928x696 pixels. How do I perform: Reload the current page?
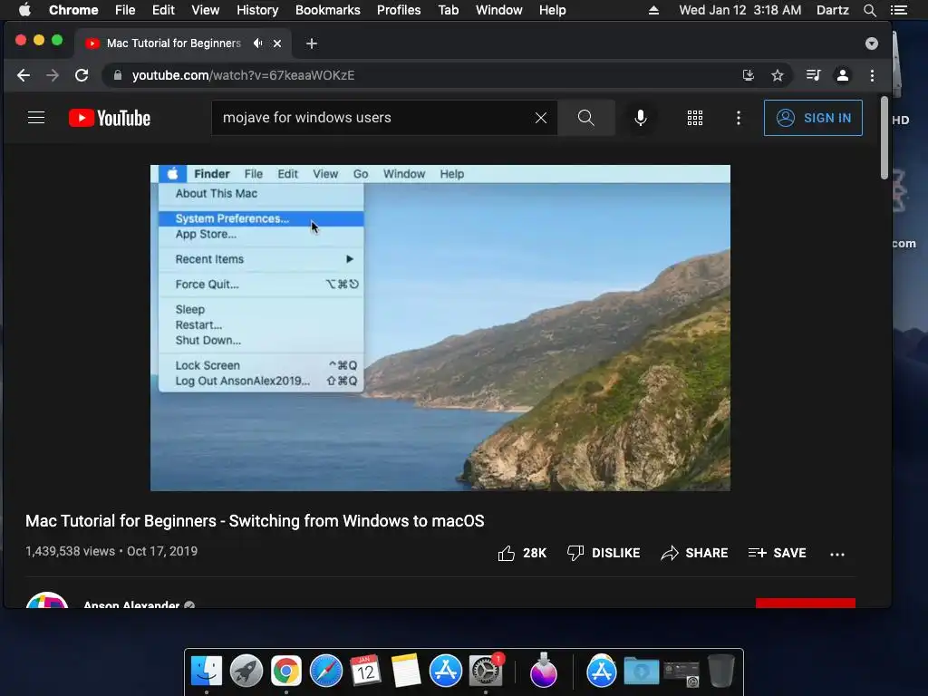[x=82, y=75]
